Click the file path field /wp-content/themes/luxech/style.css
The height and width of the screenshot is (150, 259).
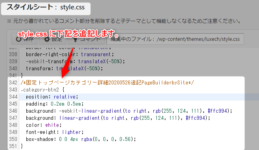tap(175, 39)
